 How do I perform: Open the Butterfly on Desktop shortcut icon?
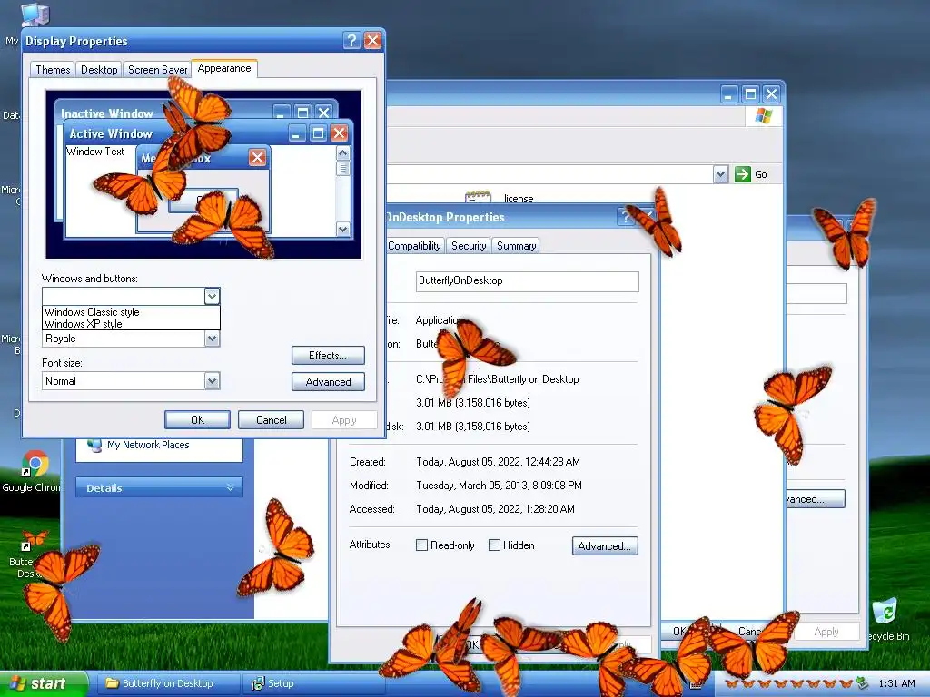(35, 537)
